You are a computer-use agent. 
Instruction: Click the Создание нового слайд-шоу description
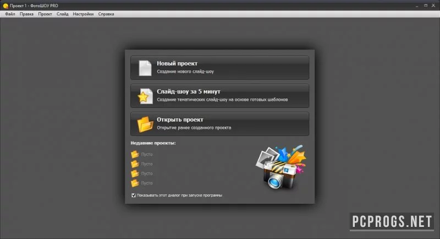pos(185,72)
